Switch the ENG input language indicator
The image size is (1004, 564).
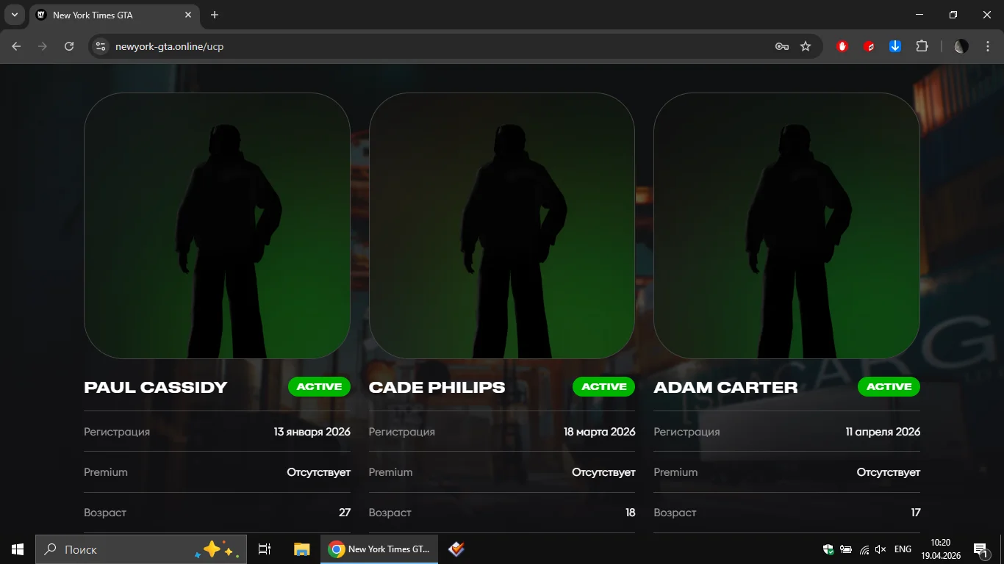(903, 549)
